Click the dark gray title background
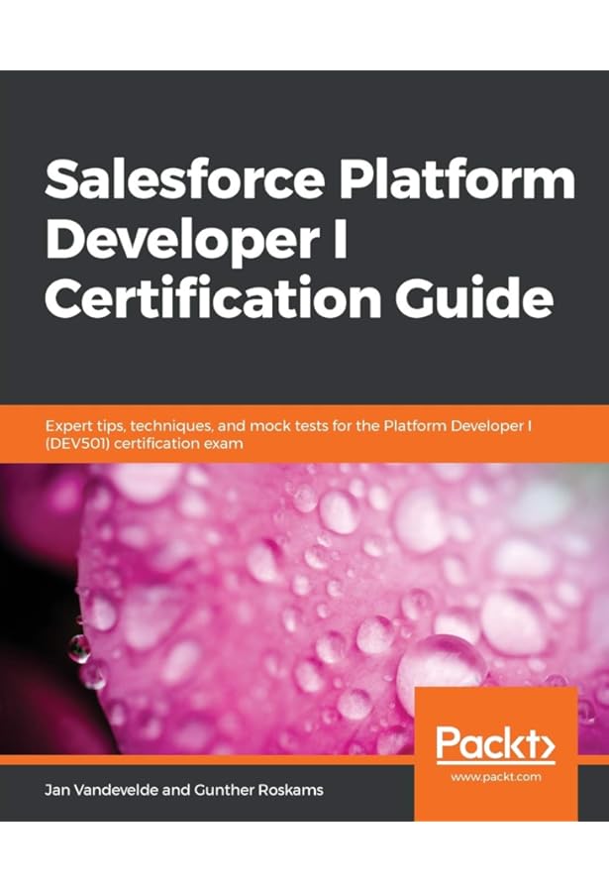Screen dimensions: 609x892 tap(297, 109)
